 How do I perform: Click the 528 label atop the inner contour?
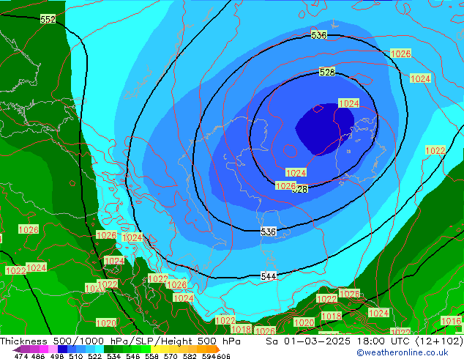[x=327, y=72]
